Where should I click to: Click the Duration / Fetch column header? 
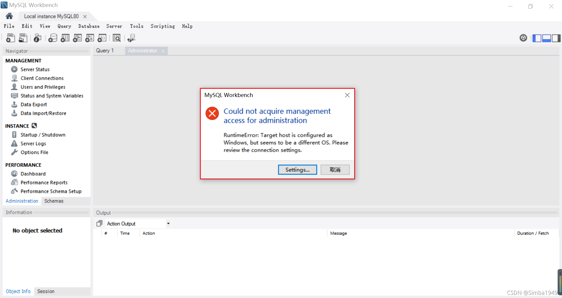[x=533, y=233]
